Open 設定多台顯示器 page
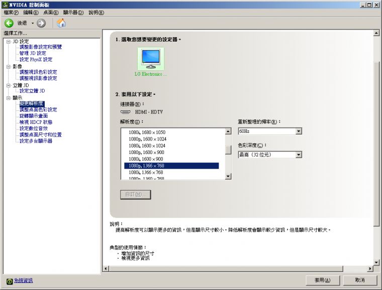The height and width of the screenshot is (290, 382). tap(36, 141)
